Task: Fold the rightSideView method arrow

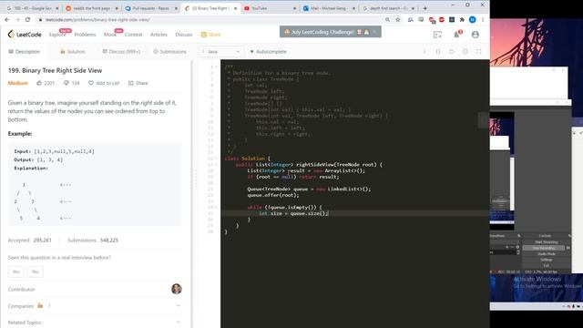Action: 216,164
